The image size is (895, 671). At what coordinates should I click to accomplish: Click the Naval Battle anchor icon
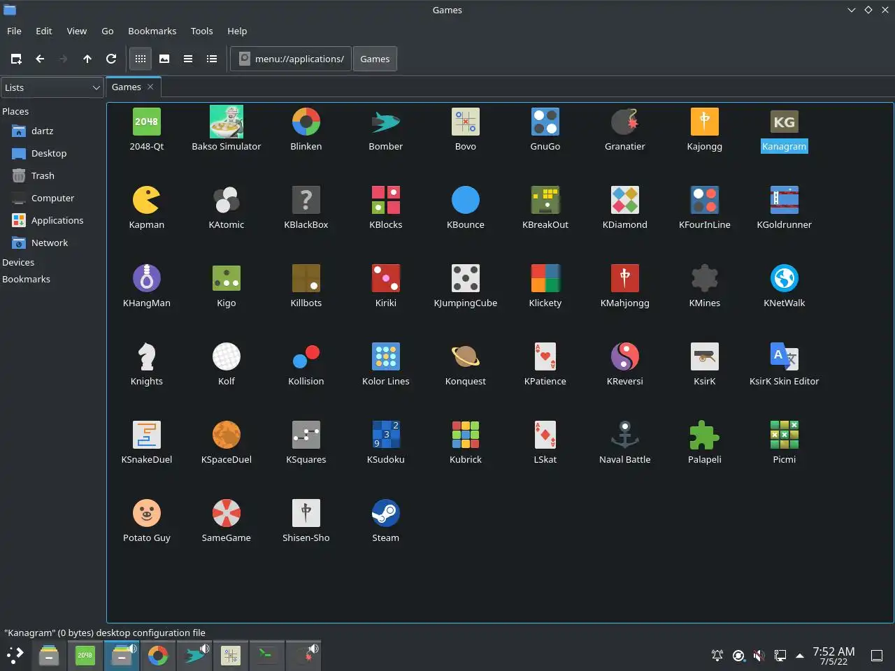(x=625, y=435)
